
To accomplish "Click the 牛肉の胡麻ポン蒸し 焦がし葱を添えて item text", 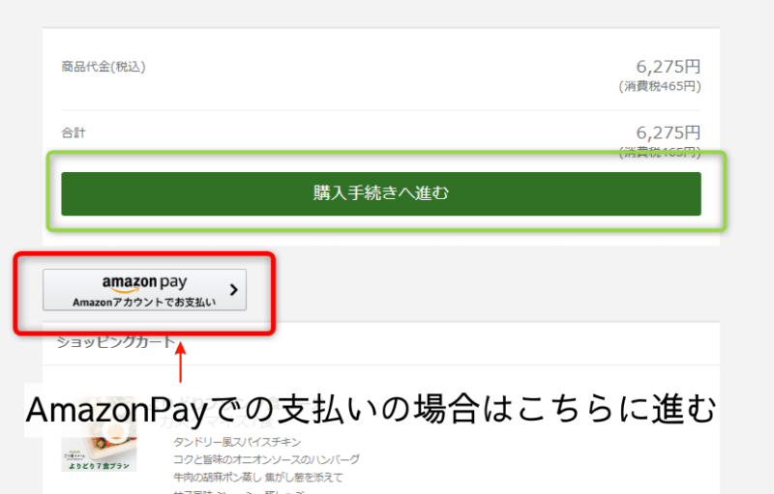I will (x=258, y=478).
